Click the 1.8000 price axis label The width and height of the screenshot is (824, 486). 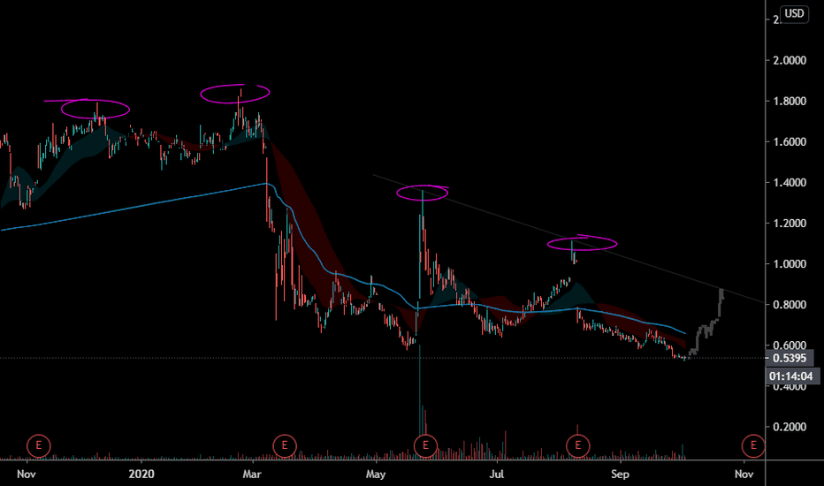pyautogui.click(x=789, y=101)
